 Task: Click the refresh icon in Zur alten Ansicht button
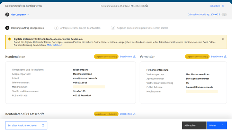(43, 125)
